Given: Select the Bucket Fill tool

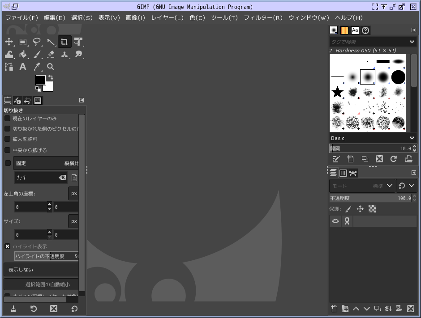Looking at the screenshot, I should pyautogui.click(x=23, y=55).
